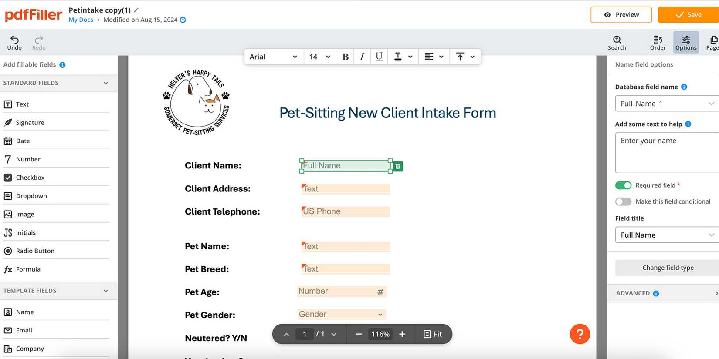Zoom in with the plus icon
This screenshot has width=719, height=359.
(x=402, y=334)
